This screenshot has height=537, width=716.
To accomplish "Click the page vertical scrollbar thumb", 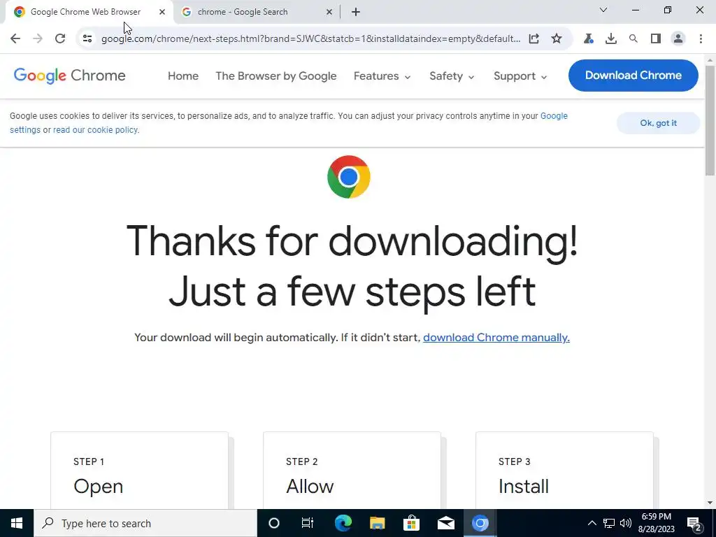I will click(710, 120).
